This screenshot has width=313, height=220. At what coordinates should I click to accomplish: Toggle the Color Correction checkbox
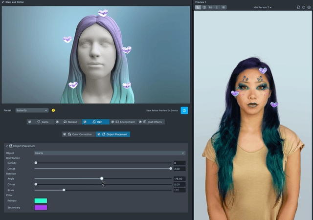pyautogui.click(x=65, y=134)
